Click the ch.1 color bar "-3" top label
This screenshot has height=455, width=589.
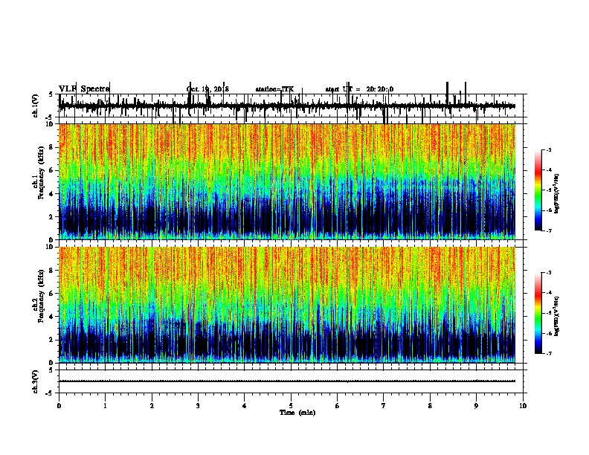click(x=549, y=149)
